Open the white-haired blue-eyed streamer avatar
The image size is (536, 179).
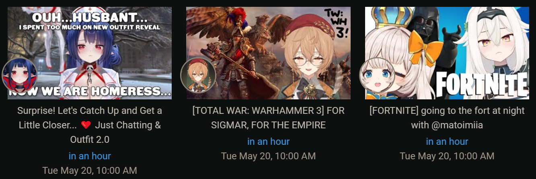pyautogui.click(x=377, y=76)
